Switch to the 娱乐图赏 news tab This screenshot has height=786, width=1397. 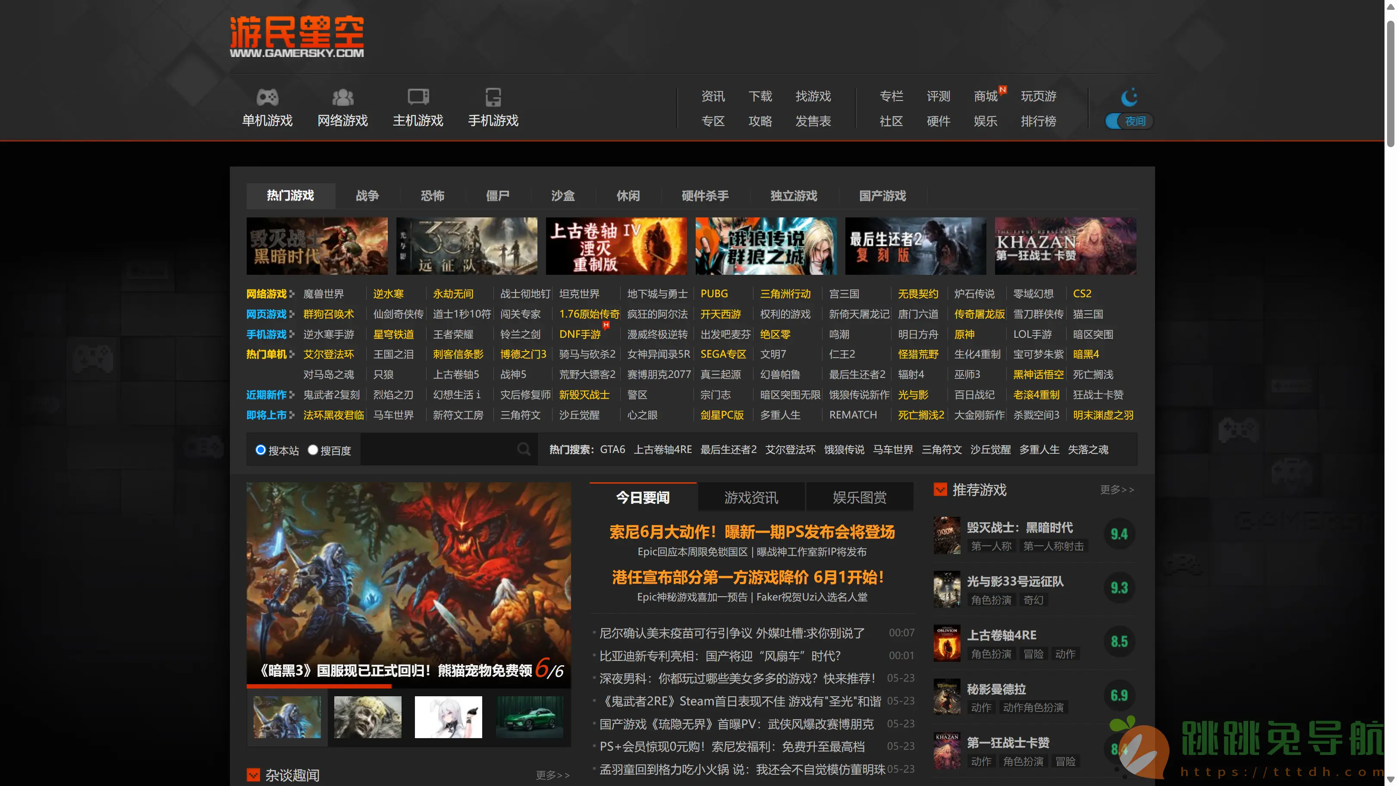click(860, 497)
